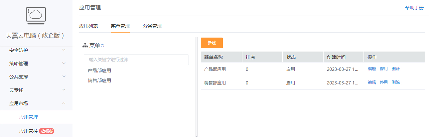
Task: Click the orange 新建 button
Action: point(212,43)
